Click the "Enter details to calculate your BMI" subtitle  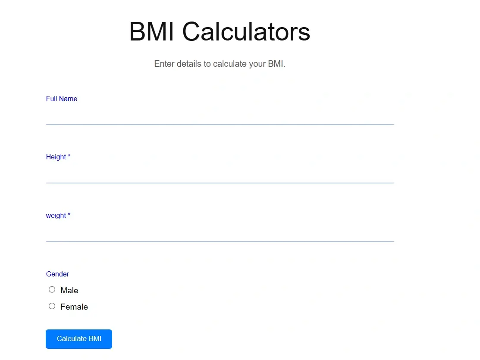pyautogui.click(x=220, y=64)
